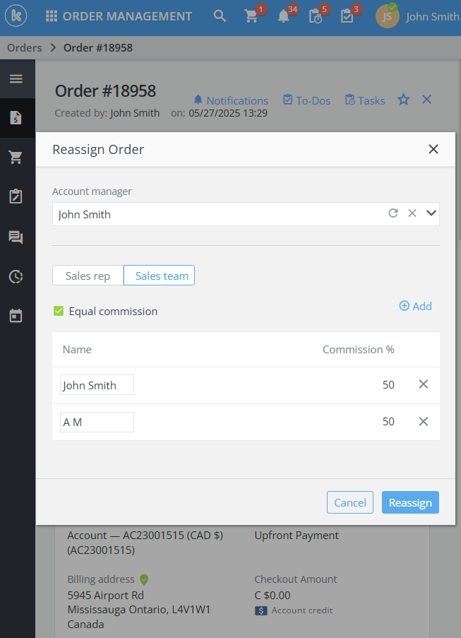Remove John Smith from sales team
Screen dimensions: 461x638
[424, 384]
